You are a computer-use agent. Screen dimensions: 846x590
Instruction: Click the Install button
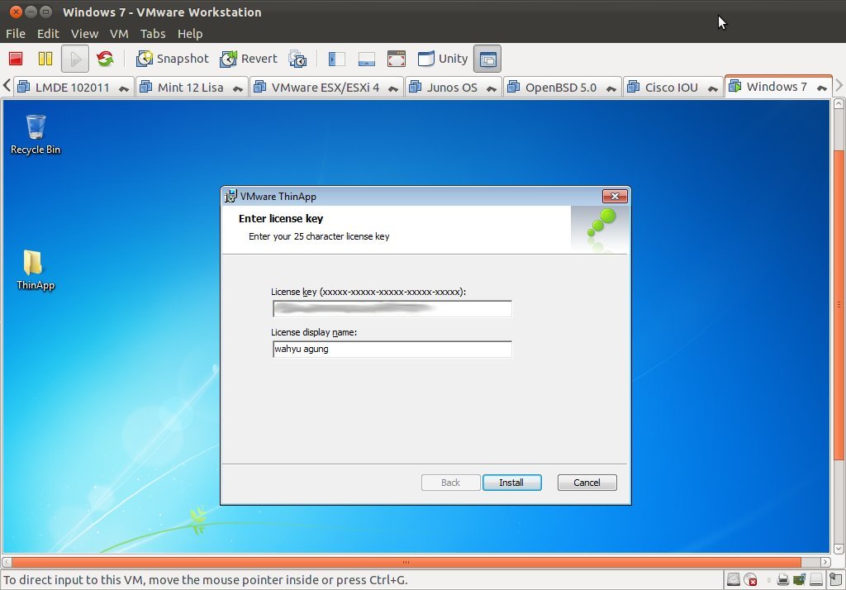click(x=512, y=482)
